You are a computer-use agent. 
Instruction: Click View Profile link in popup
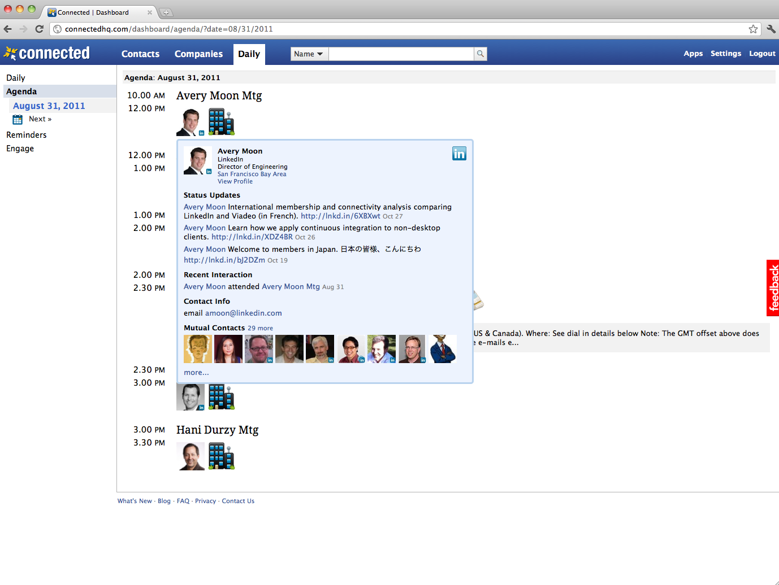click(235, 181)
